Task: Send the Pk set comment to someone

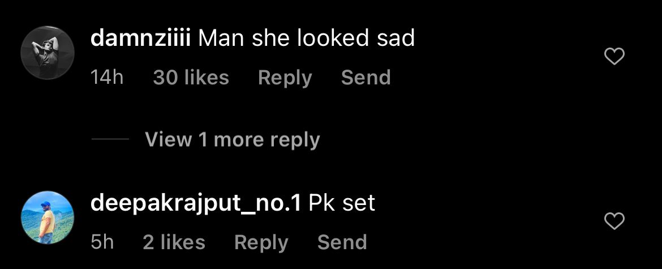Action: tap(342, 242)
